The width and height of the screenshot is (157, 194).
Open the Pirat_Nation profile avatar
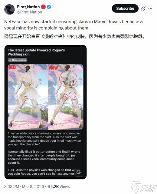pos(9,9)
